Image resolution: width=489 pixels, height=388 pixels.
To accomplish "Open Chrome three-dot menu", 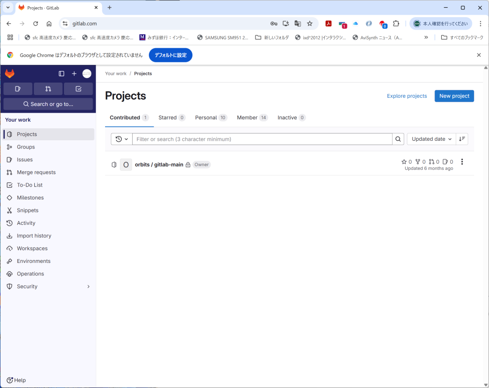I will (480, 24).
